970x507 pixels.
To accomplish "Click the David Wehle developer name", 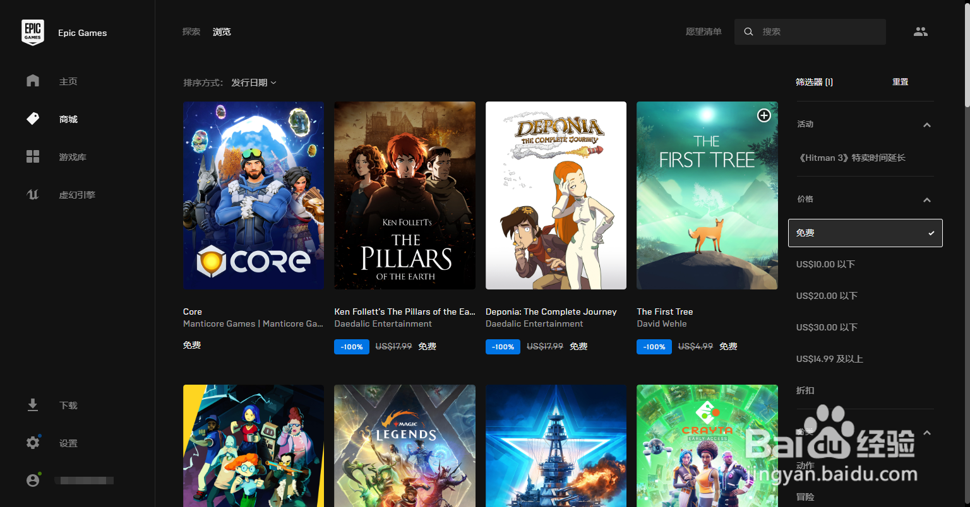I will click(x=662, y=323).
